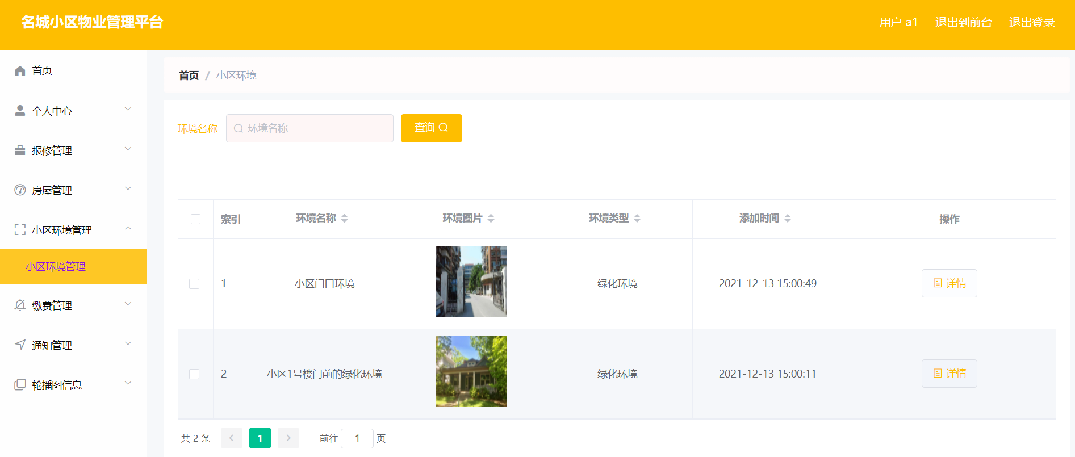1075x457 pixels.
Task: Open the row 2 green house thumbnail
Action: pyautogui.click(x=471, y=371)
